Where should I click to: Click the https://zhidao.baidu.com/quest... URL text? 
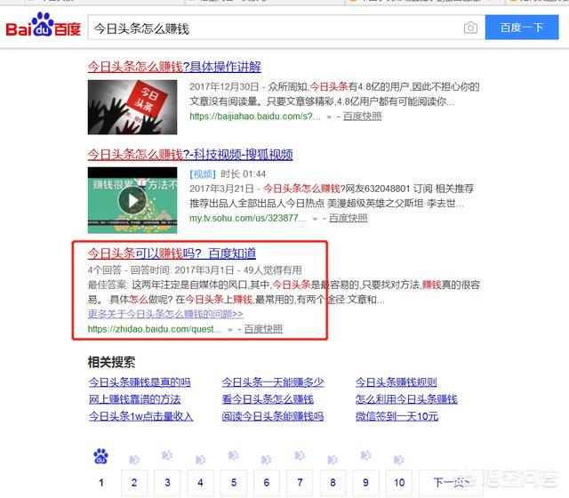click(x=155, y=329)
